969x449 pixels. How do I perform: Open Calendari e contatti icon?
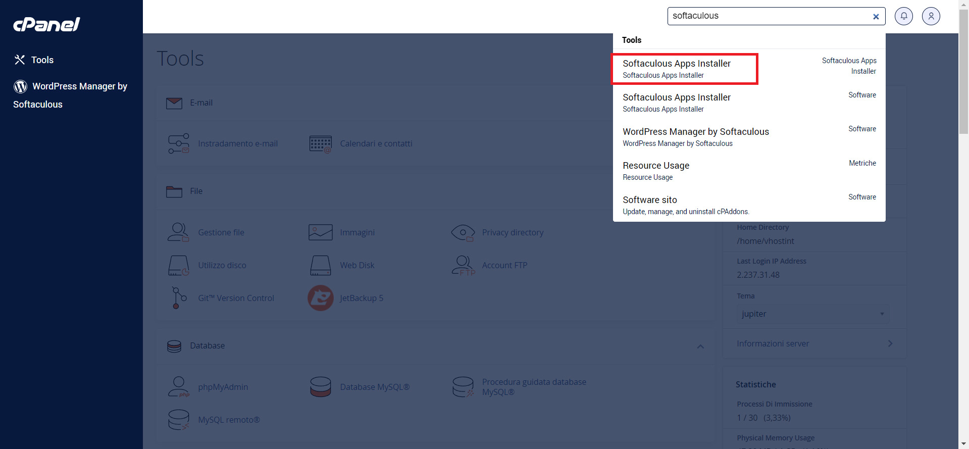(321, 144)
